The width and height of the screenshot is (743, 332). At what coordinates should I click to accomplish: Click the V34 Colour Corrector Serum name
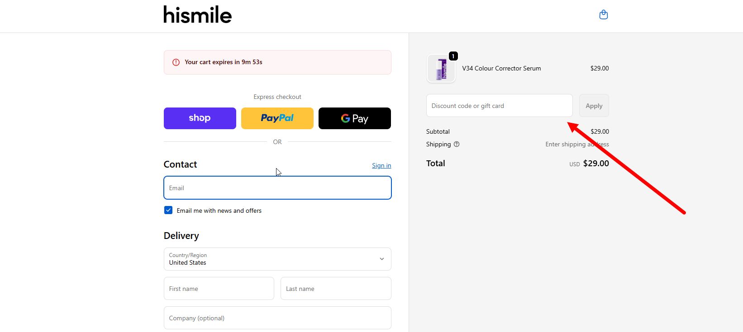coord(501,68)
